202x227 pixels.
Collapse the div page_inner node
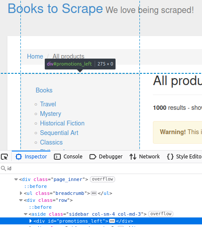click(x=16, y=179)
